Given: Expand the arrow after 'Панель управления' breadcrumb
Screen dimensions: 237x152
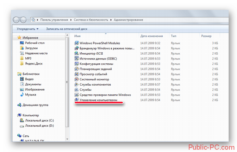Looking at the screenshot, I should click(71, 20).
